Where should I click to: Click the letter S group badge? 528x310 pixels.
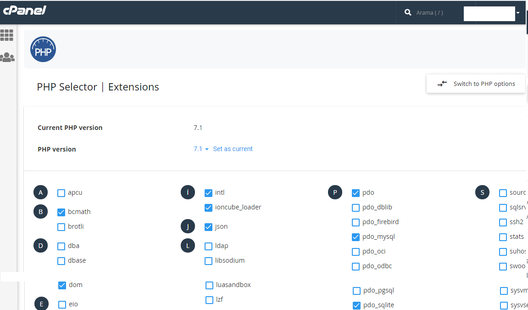(482, 192)
